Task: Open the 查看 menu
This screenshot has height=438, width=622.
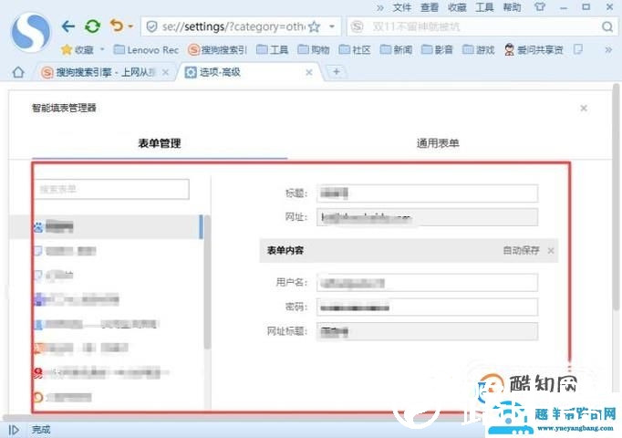Action: [430, 7]
